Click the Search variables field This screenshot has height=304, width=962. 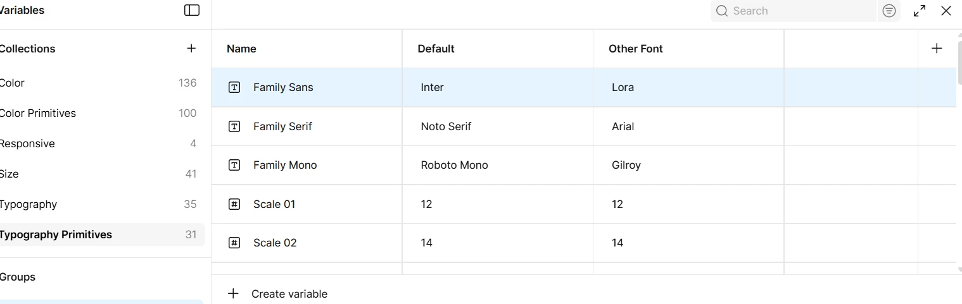801,11
